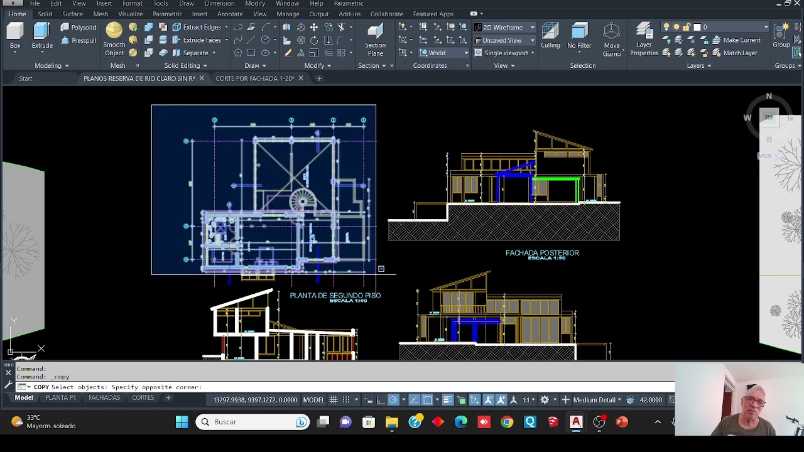
Task: Expand the Solid Editing panel
Action: [x=185, y=65]
